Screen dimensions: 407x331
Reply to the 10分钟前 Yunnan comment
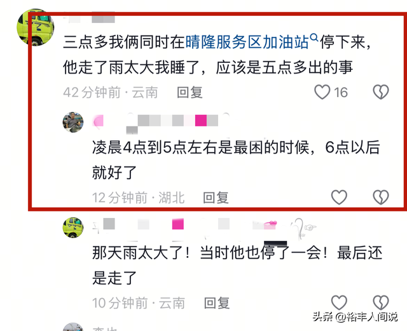(217, 303)
